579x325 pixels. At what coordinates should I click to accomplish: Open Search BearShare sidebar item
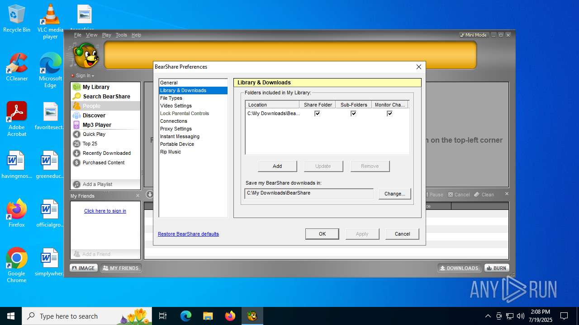[x=105, y=96]
